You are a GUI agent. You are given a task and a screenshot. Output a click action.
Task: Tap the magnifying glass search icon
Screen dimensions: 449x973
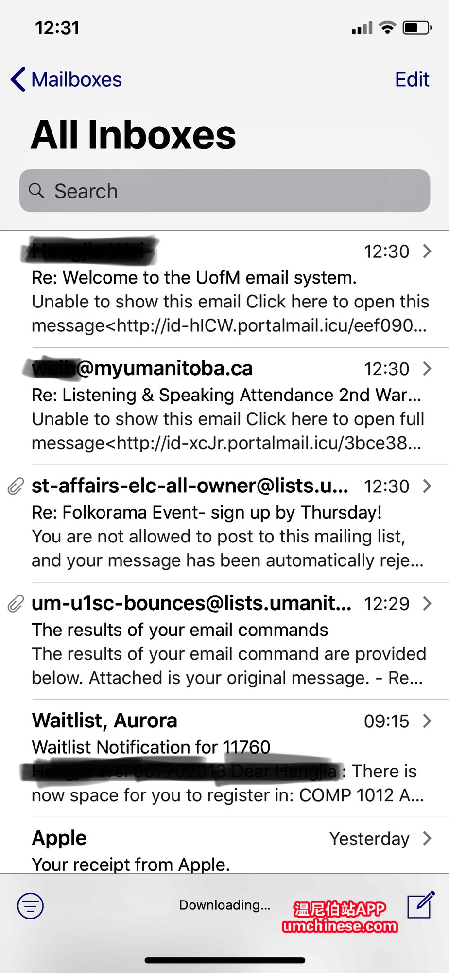coord(36,191)
